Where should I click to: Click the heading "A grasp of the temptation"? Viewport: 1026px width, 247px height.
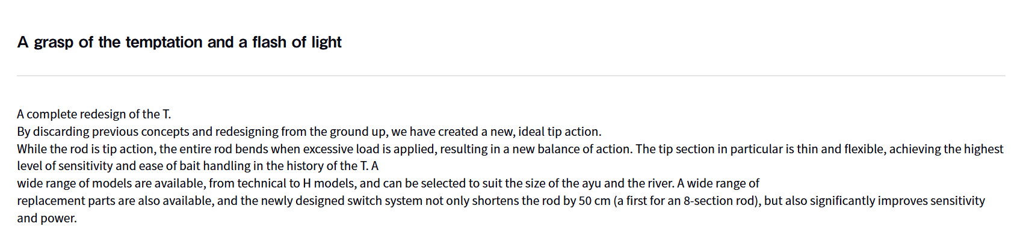tap(179, 42)
